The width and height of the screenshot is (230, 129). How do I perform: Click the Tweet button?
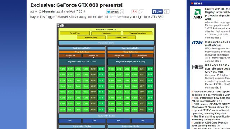point(112,12)
